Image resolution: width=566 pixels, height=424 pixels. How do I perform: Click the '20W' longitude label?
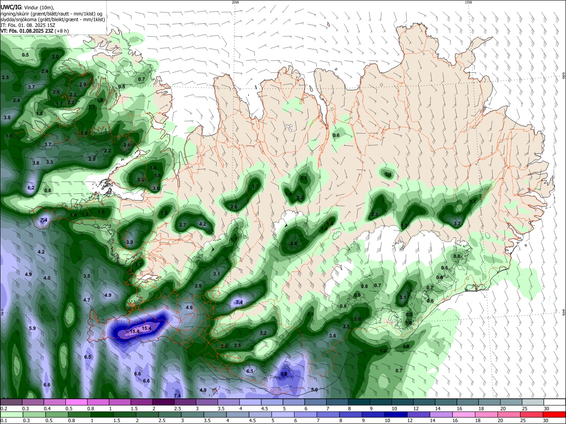235,2
